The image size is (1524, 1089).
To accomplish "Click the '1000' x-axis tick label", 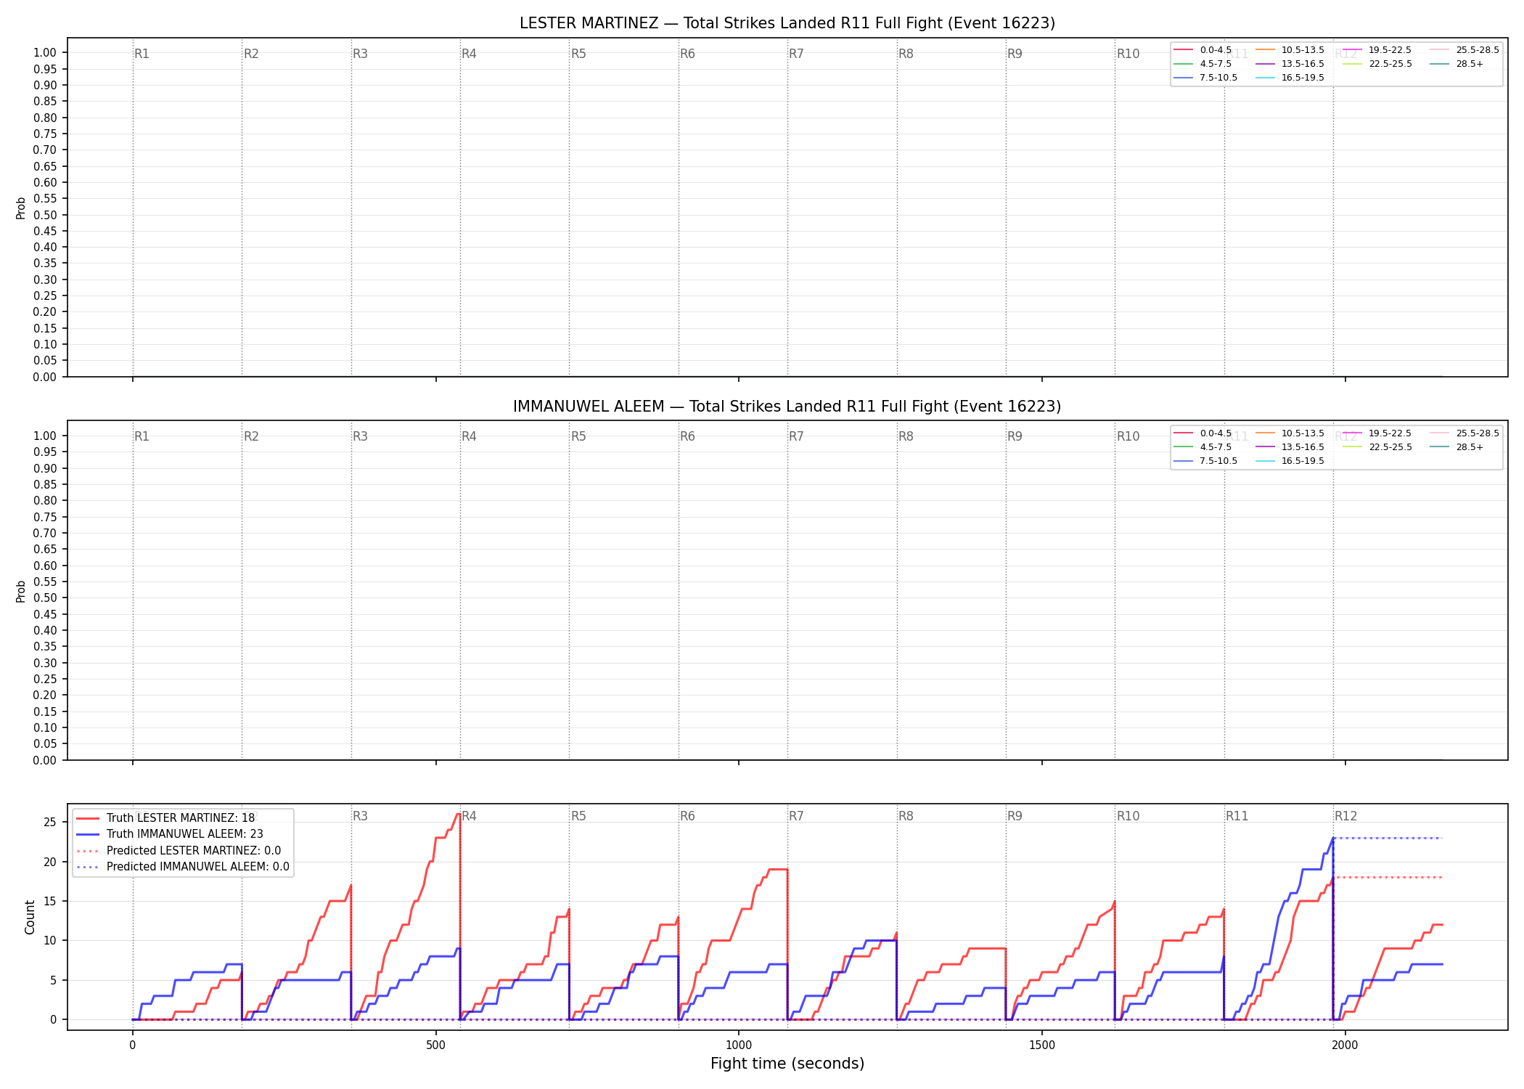I will 739,1045.
